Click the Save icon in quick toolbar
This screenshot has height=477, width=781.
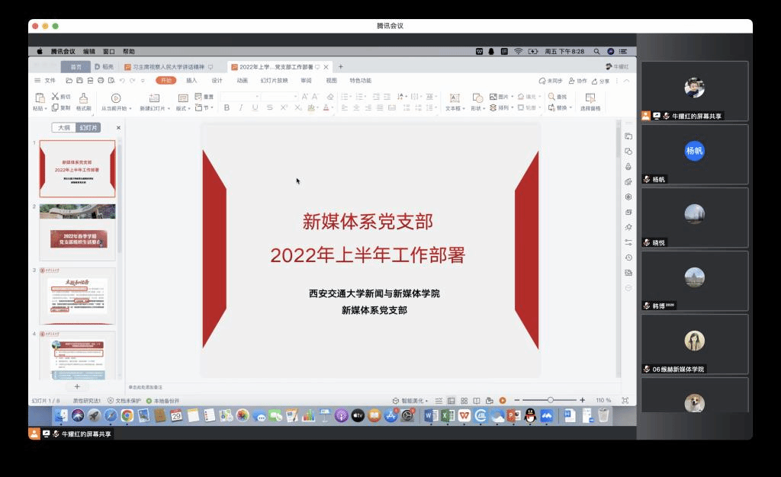coord(79,80)
